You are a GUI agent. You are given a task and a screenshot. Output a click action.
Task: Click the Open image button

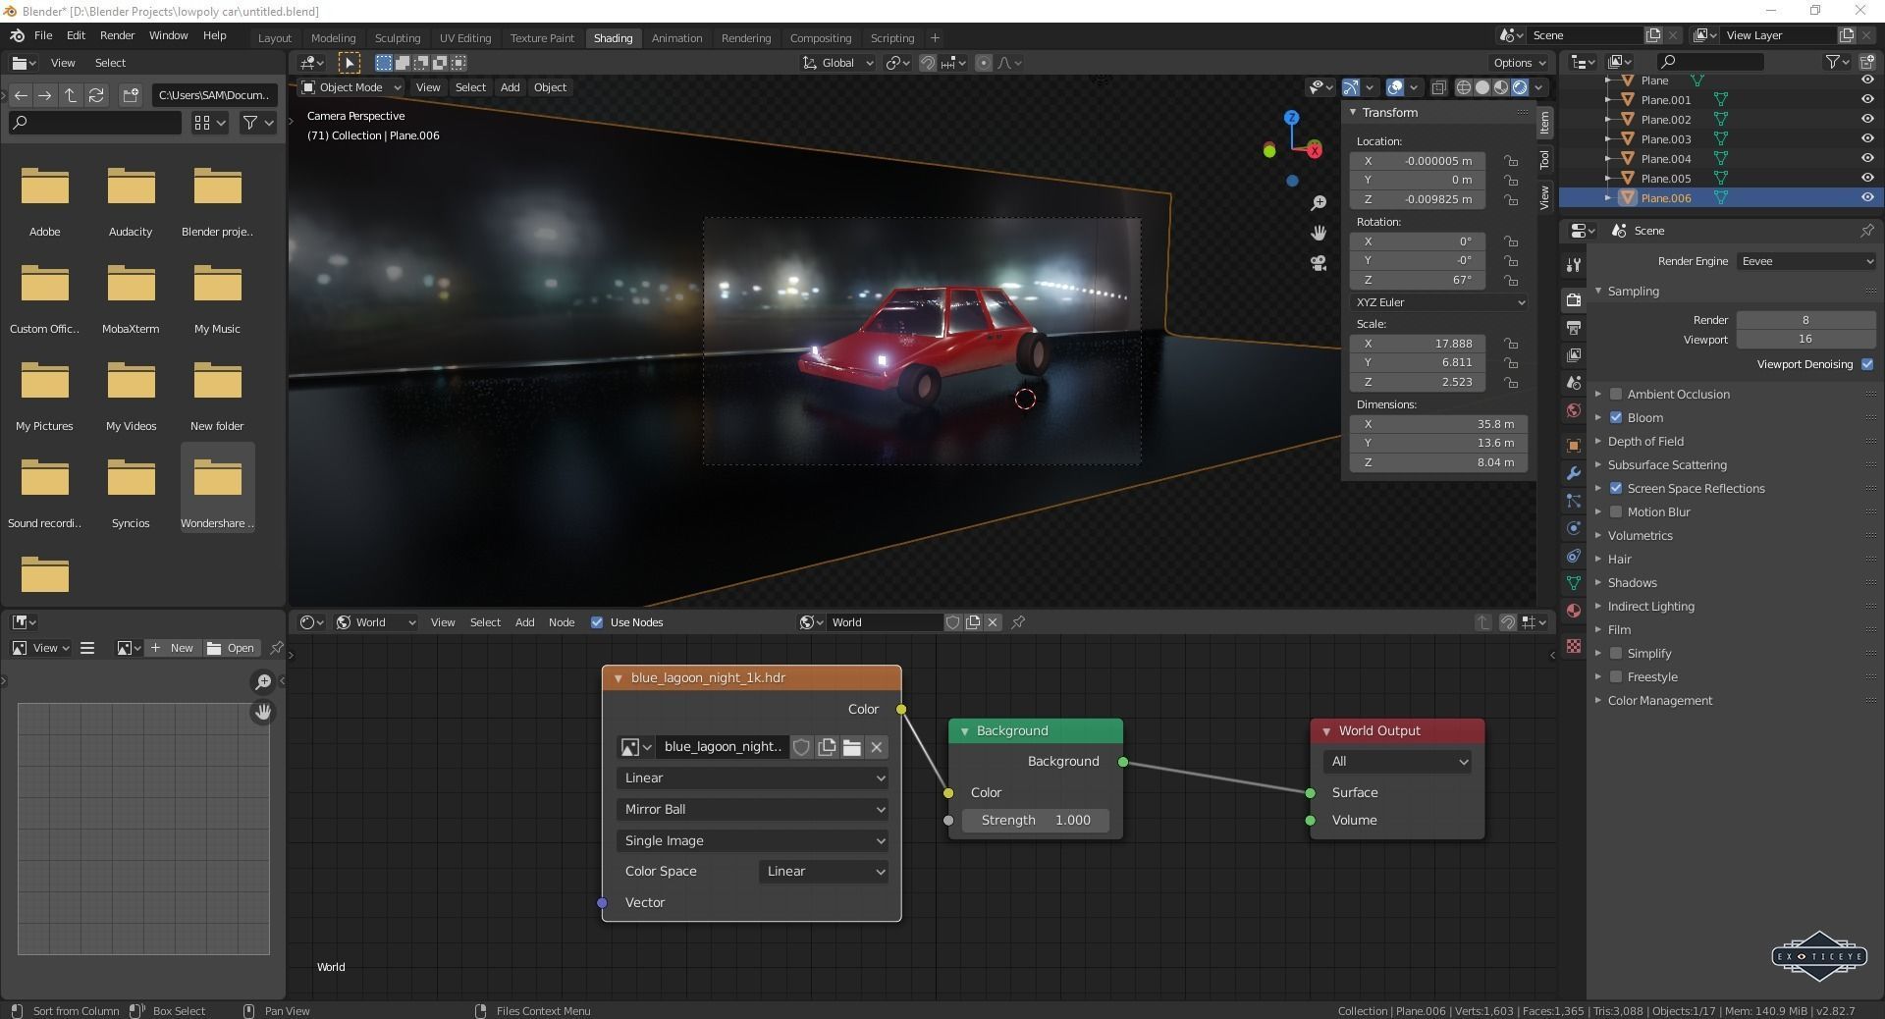point(232,648)
